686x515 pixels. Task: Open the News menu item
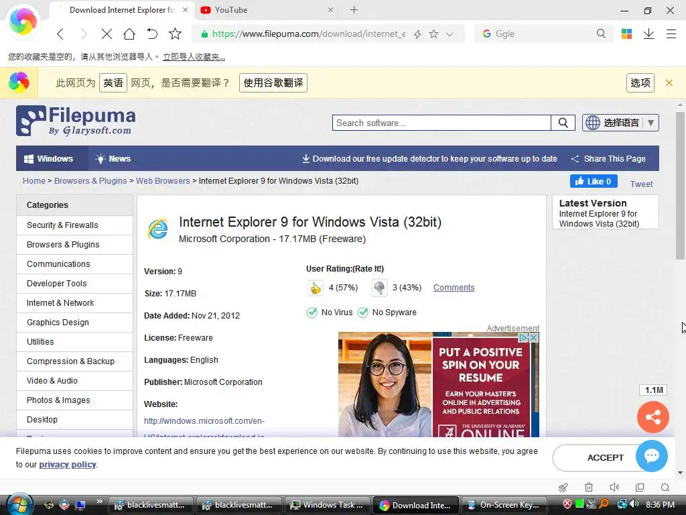[113, 158]
